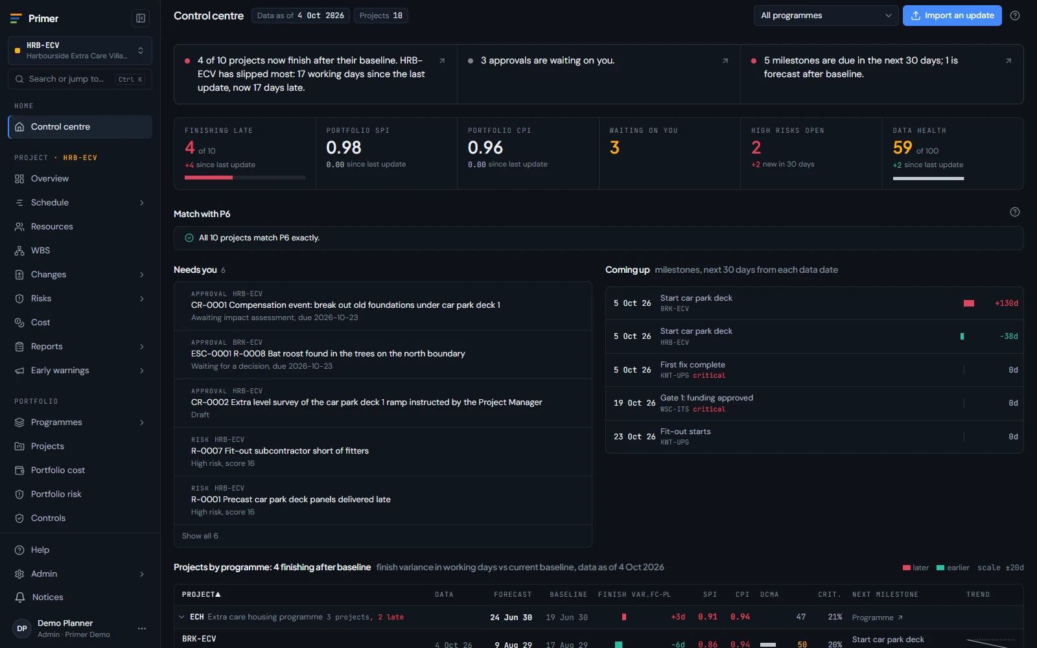
Task: Open the ECH Programme link
Action: pos(877,618)
